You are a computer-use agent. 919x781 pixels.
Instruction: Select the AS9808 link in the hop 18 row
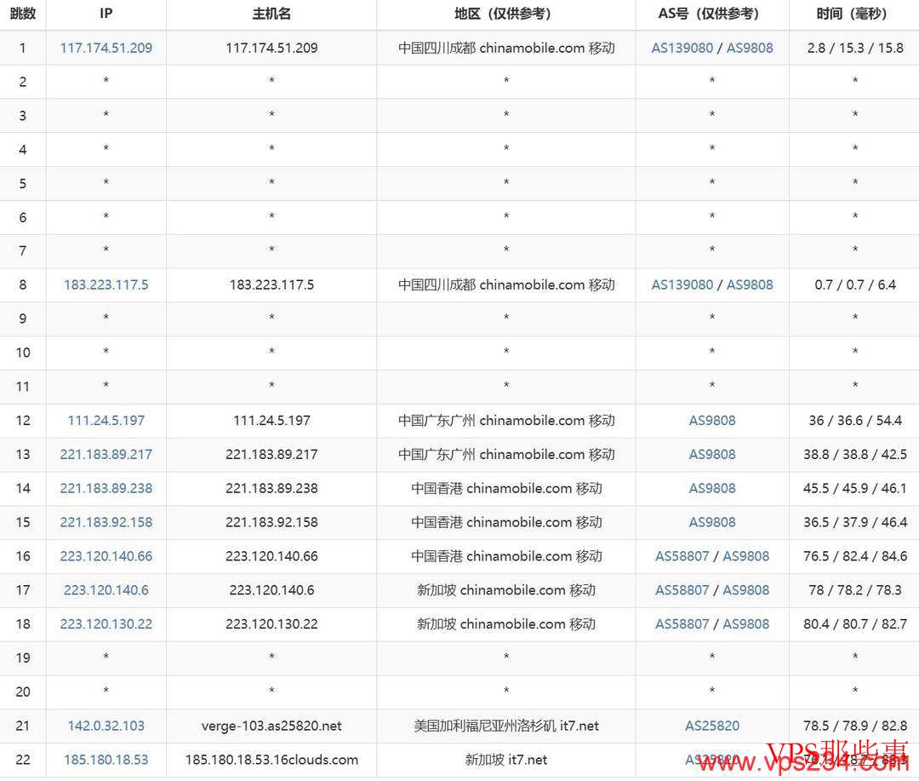pyautogui.click(x=745, y=624)
